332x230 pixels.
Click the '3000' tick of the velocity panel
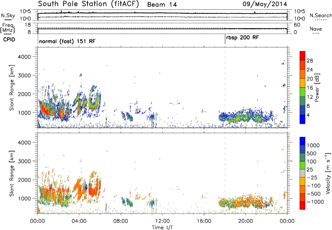24,161
